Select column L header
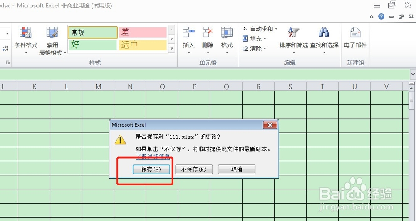Image resolution: width=416 pixels, height=221 pixels. point(66,87)
